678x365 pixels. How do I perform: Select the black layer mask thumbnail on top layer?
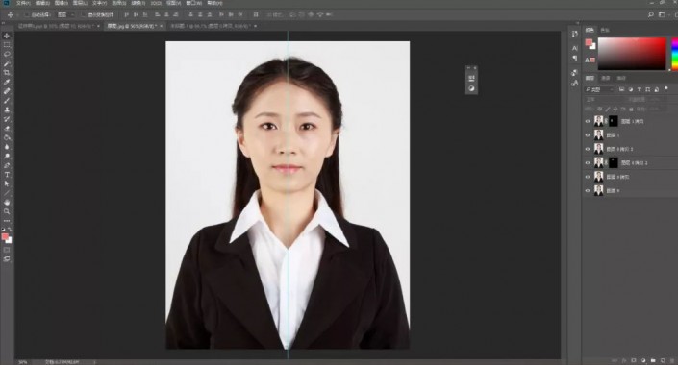(x=614, y=121)
